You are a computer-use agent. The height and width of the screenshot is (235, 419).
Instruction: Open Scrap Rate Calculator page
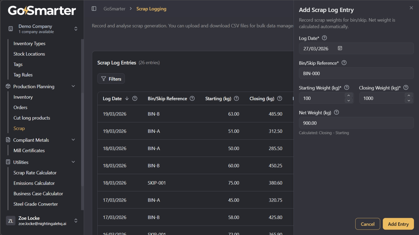(x=35, y=173)
